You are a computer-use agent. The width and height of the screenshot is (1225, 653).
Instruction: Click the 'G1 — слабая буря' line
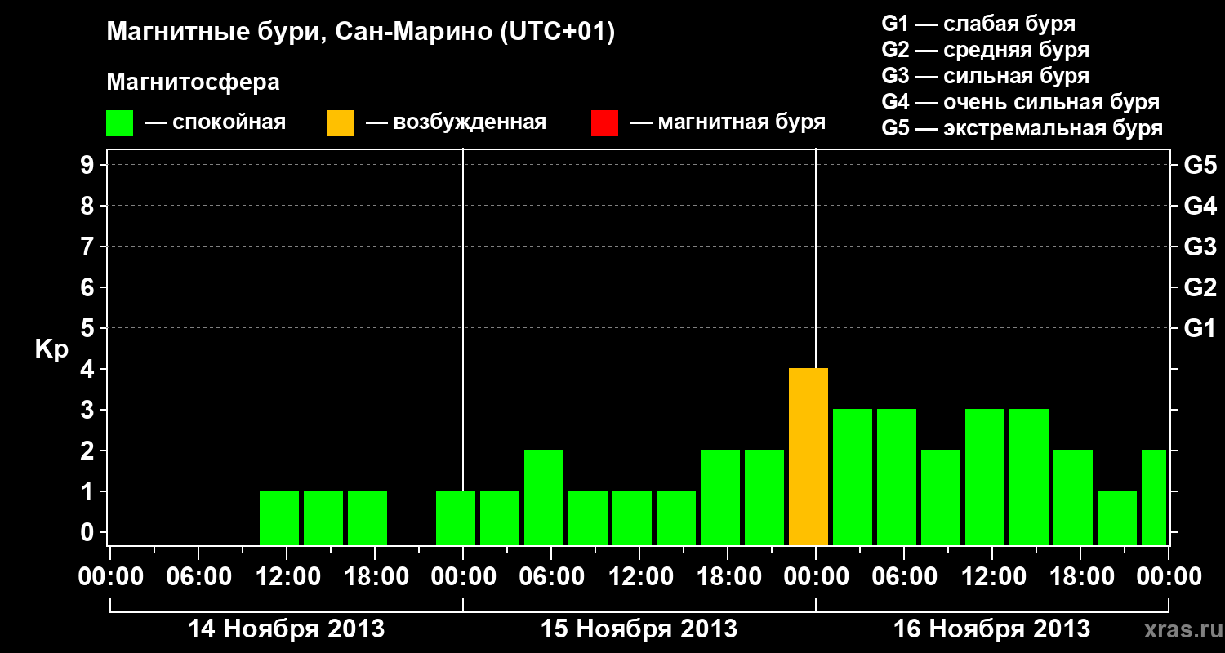pyautogui.click(x=978, y=24)
